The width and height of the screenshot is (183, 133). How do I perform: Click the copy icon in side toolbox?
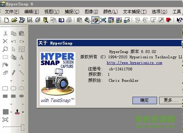point(14,33)
